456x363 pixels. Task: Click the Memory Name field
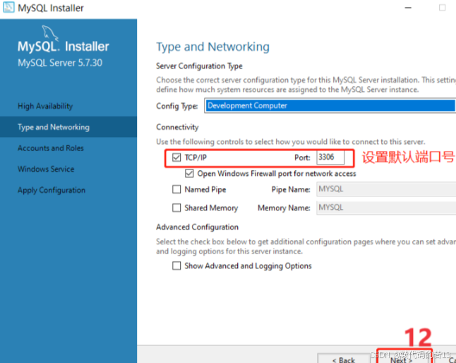(386, 208)
